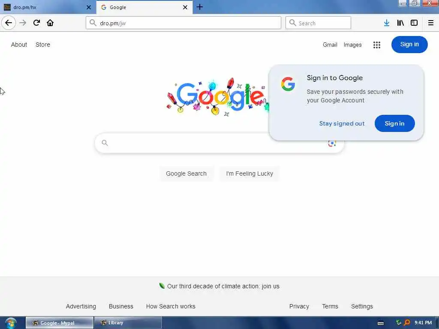
Task: Click Sign in inside the popup
Action: coord(394,123)
